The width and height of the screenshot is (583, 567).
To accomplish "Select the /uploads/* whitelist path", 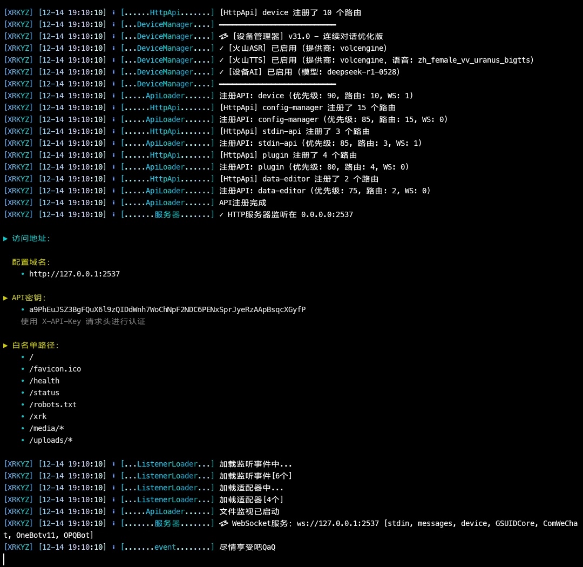I will (x=51, y=440).
